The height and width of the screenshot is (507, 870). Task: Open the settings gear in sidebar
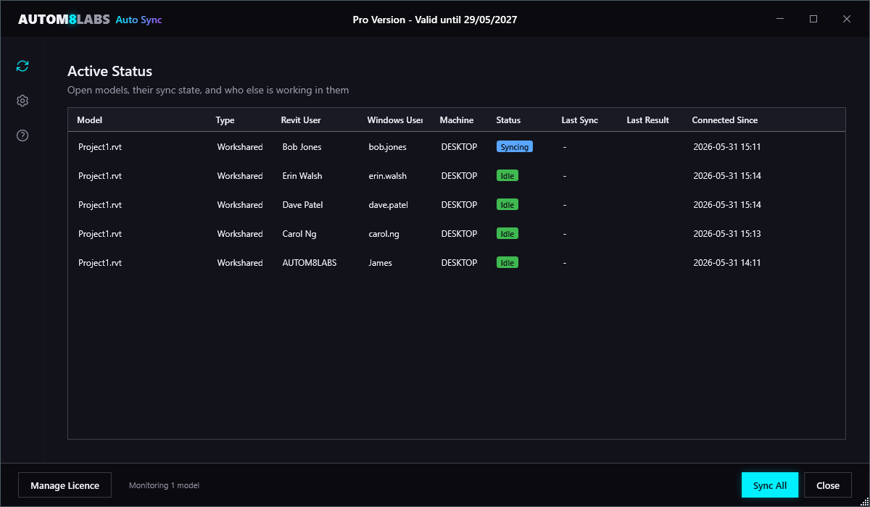(x=22, y=101)
